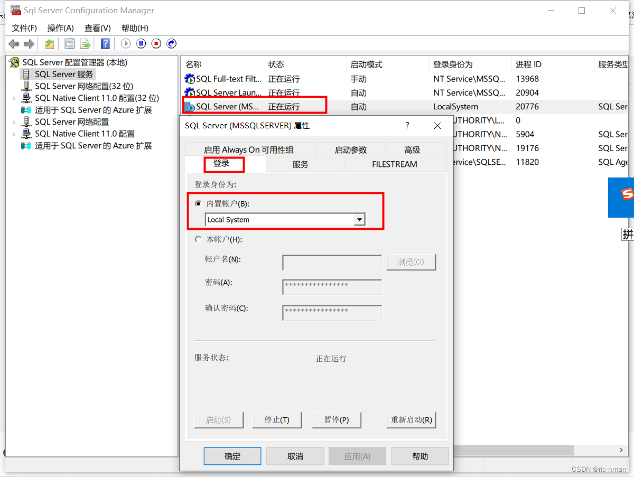The width and height of the screenshot is (634, 477).
Task: Open the Local System account dropdown
Action: (360, 219)
